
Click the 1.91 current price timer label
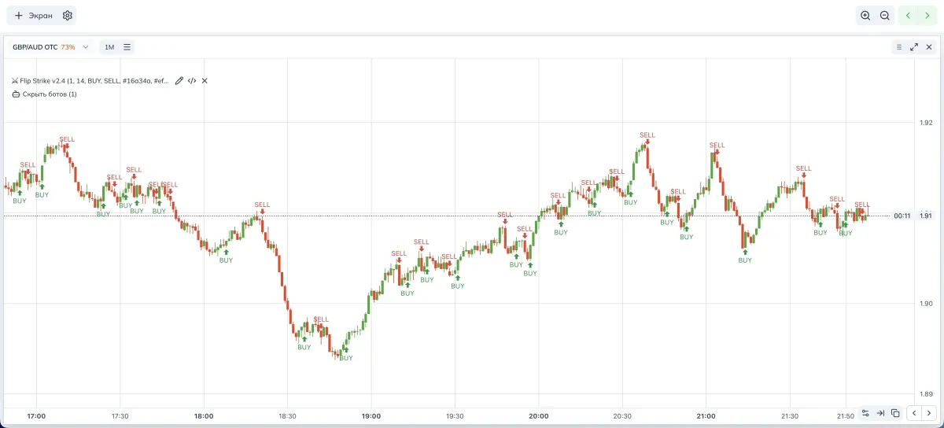(x=902, y=216)
